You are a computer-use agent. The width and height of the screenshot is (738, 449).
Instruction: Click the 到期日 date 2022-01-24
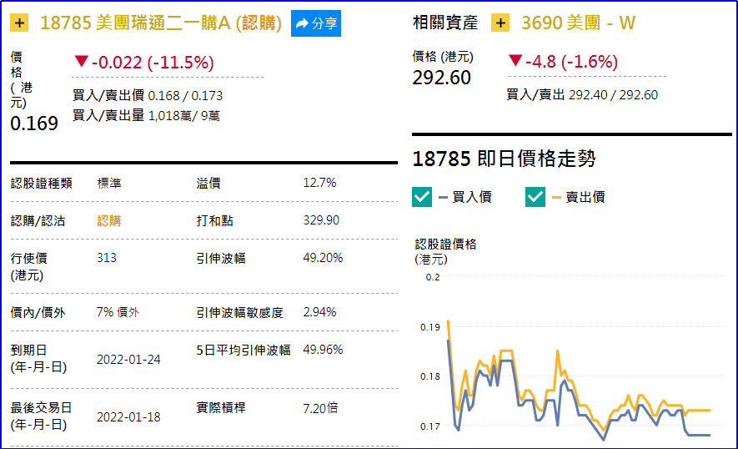pyautogui.click(x=128, y=359)
